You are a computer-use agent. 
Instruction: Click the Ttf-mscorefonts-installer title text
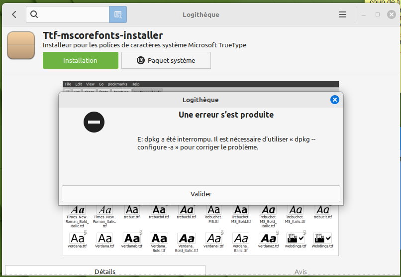coord(103,35)
